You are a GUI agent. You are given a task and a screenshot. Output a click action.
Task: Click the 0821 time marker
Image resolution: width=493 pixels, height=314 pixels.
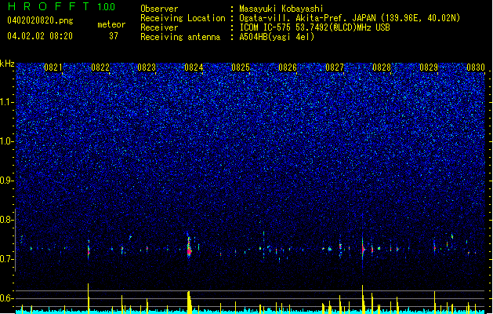pos(53,68)
